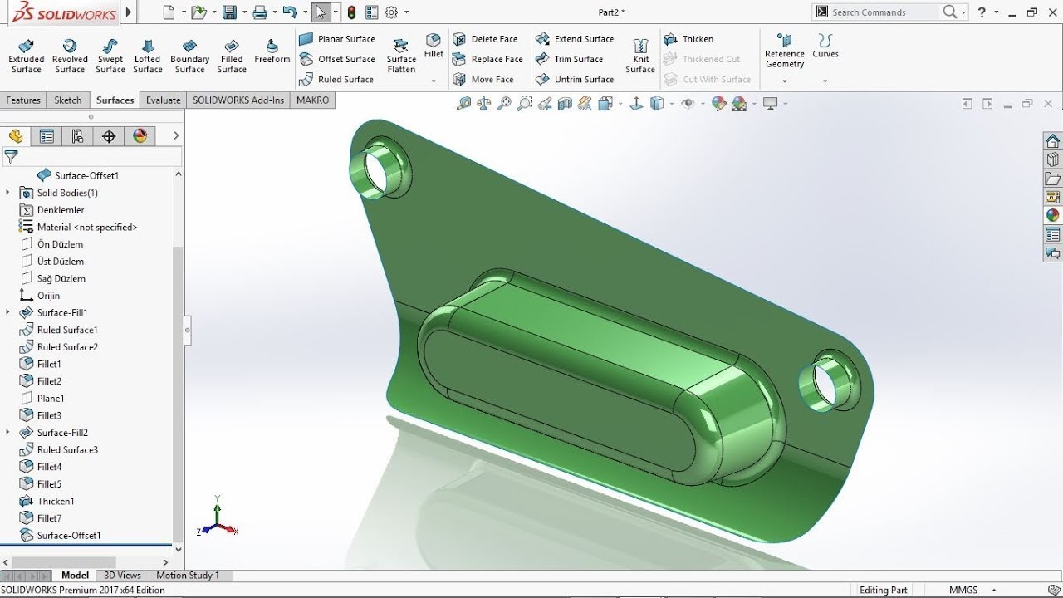The height and width of the screenshot is (598, 1063).
Task: Select the Lofted Surface tool
Action: [148, 56]
